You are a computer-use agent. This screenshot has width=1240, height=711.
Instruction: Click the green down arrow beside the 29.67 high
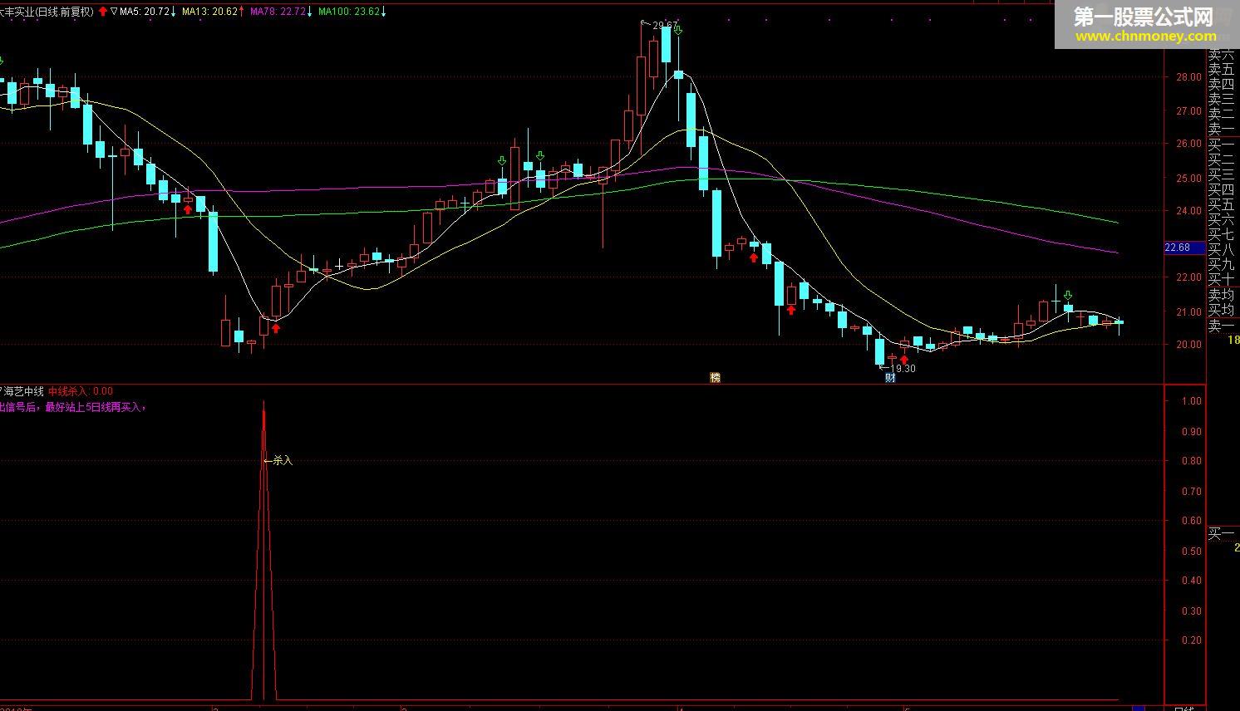coord(678,31)
